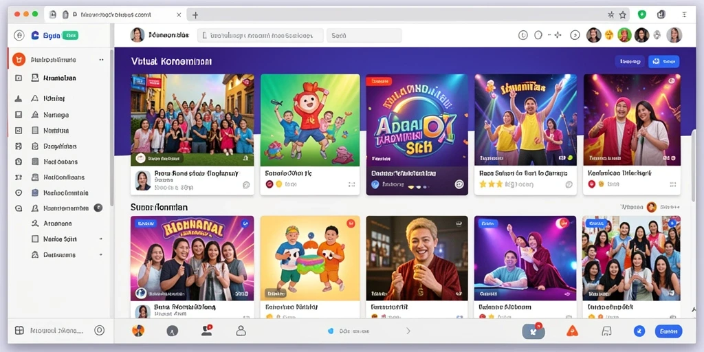The image size is (704, 352).
Task: Open a new browser tab
Action: pos(195,15)
